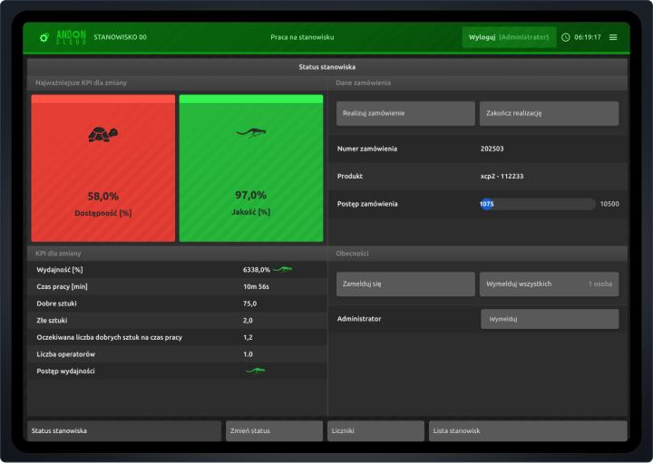This screenshot has height=463, width=653.
Task: Click the lizard icon on green tile
Action: 250,132
